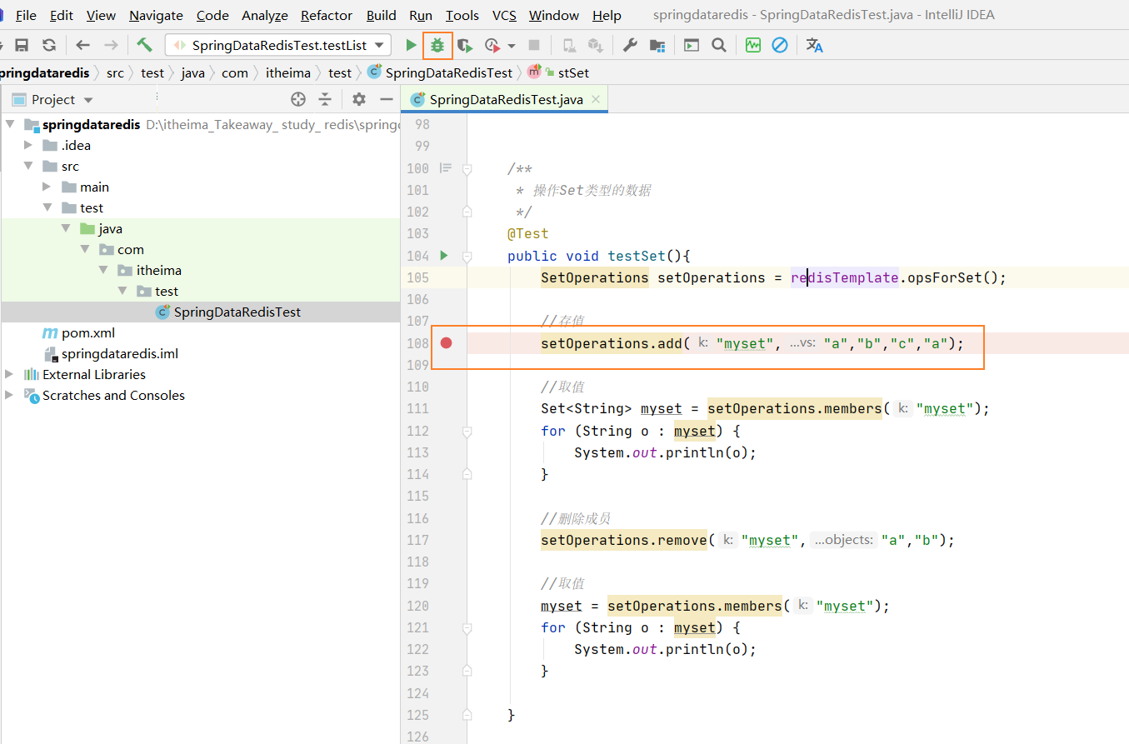Click the java breadcrumb
The height and width of the screenshot is (744, 1129).
click(x=192, y=72)
